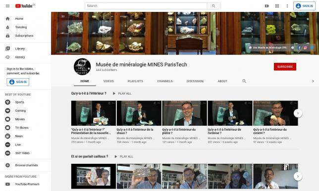Go to Home in the sidebar
Screen dimensions: 319x191
pyautogui.click(x=25, y=18)
